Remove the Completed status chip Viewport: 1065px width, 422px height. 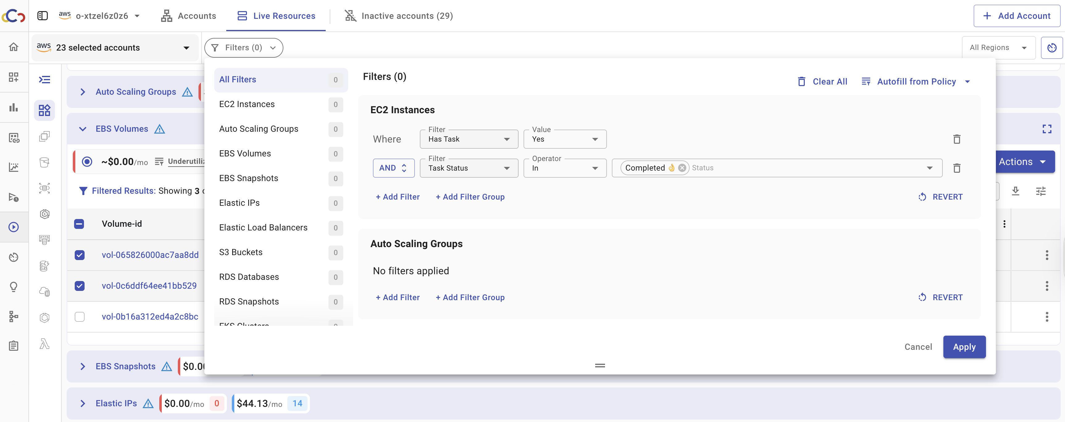(682, 168)
